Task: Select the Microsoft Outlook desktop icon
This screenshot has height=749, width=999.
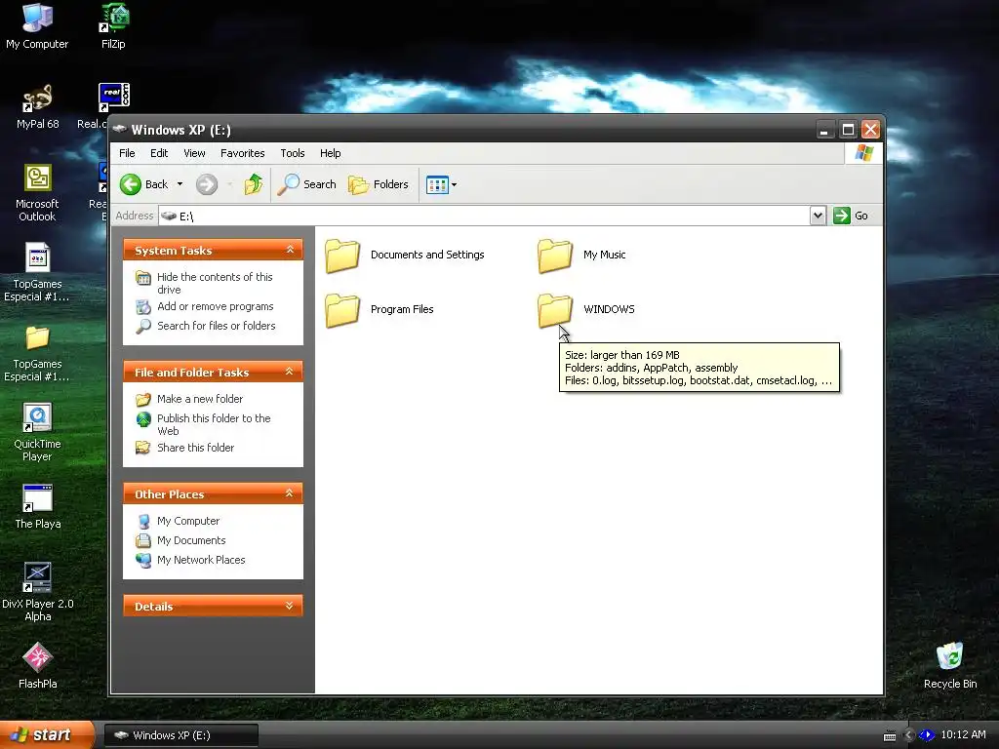Action: click(37, 193)
